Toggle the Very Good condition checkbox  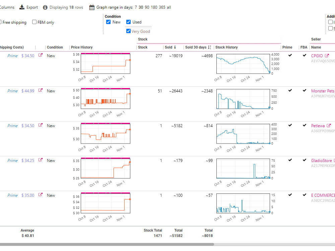click(128, 31)
